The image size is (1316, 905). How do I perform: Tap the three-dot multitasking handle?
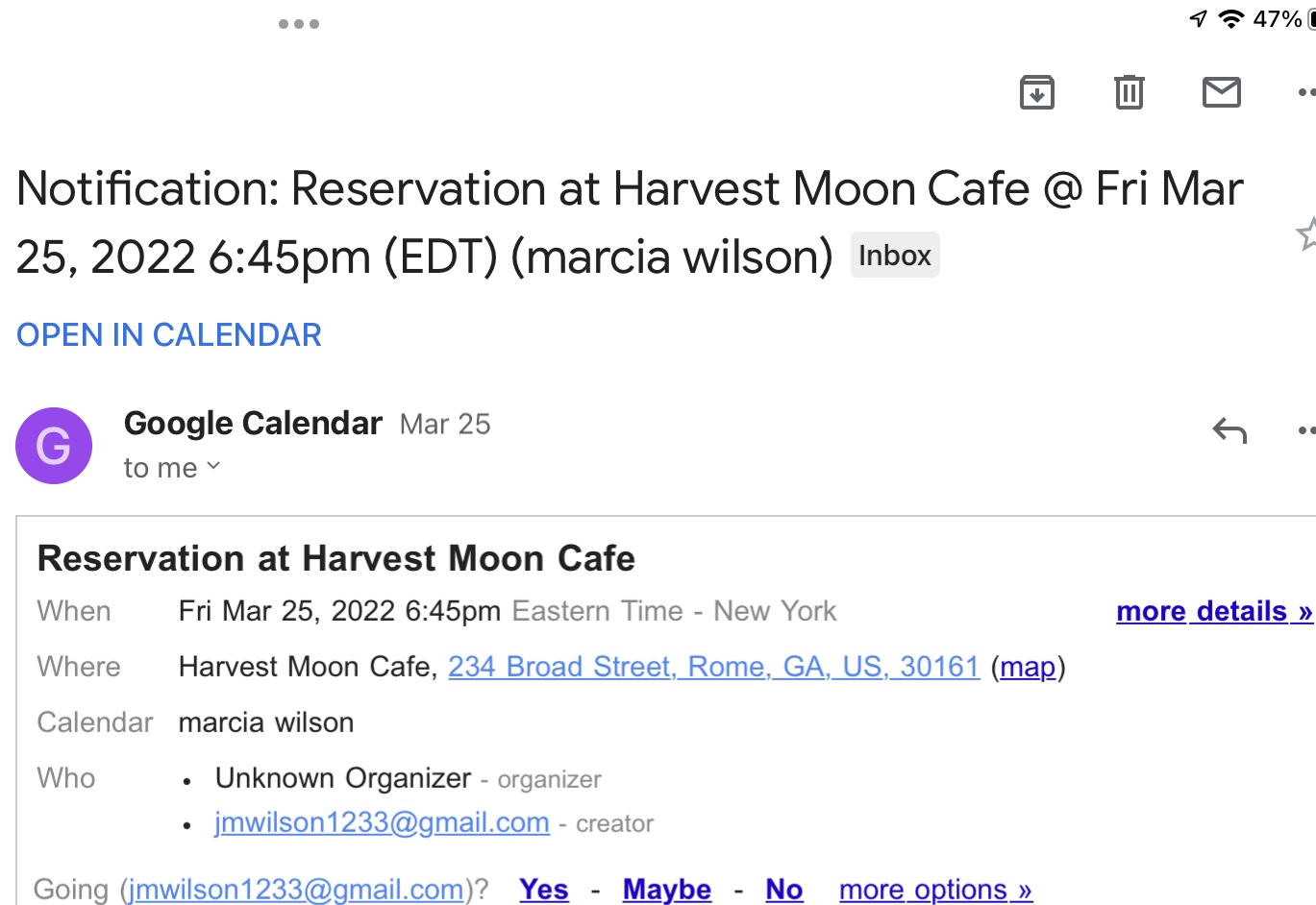point(299,24)
